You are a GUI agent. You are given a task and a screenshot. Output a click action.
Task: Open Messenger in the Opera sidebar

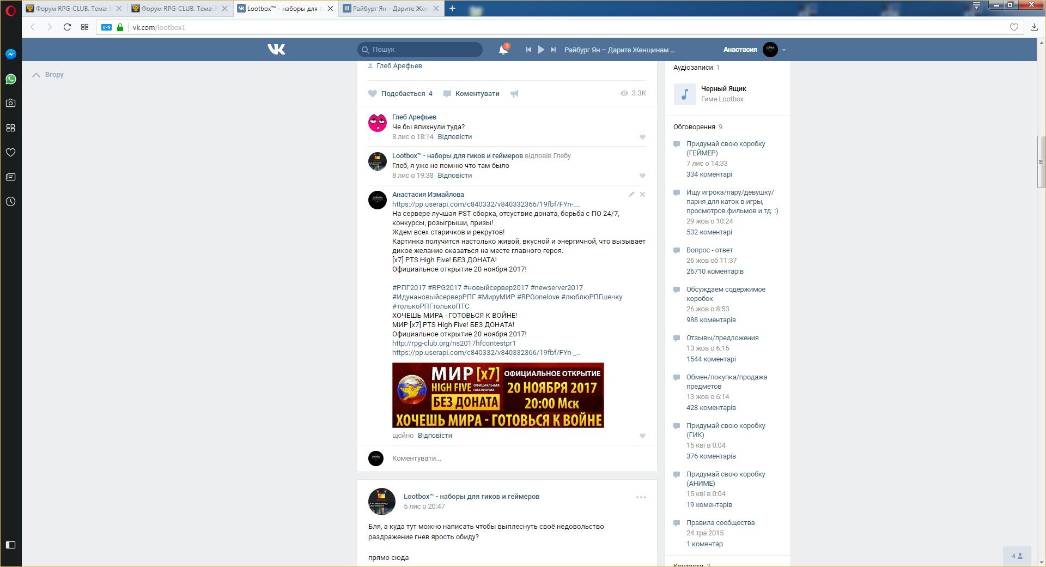click(x=10, y=55)
